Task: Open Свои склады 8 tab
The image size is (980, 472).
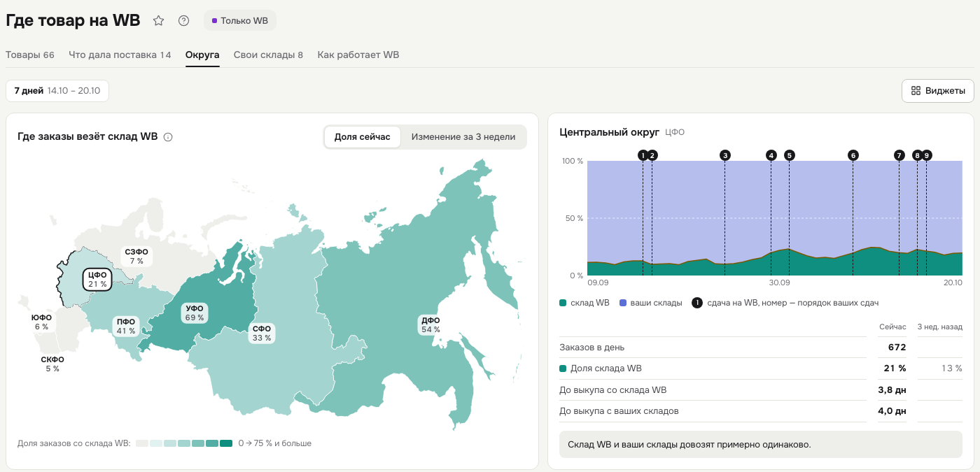Action: (268, 55)
